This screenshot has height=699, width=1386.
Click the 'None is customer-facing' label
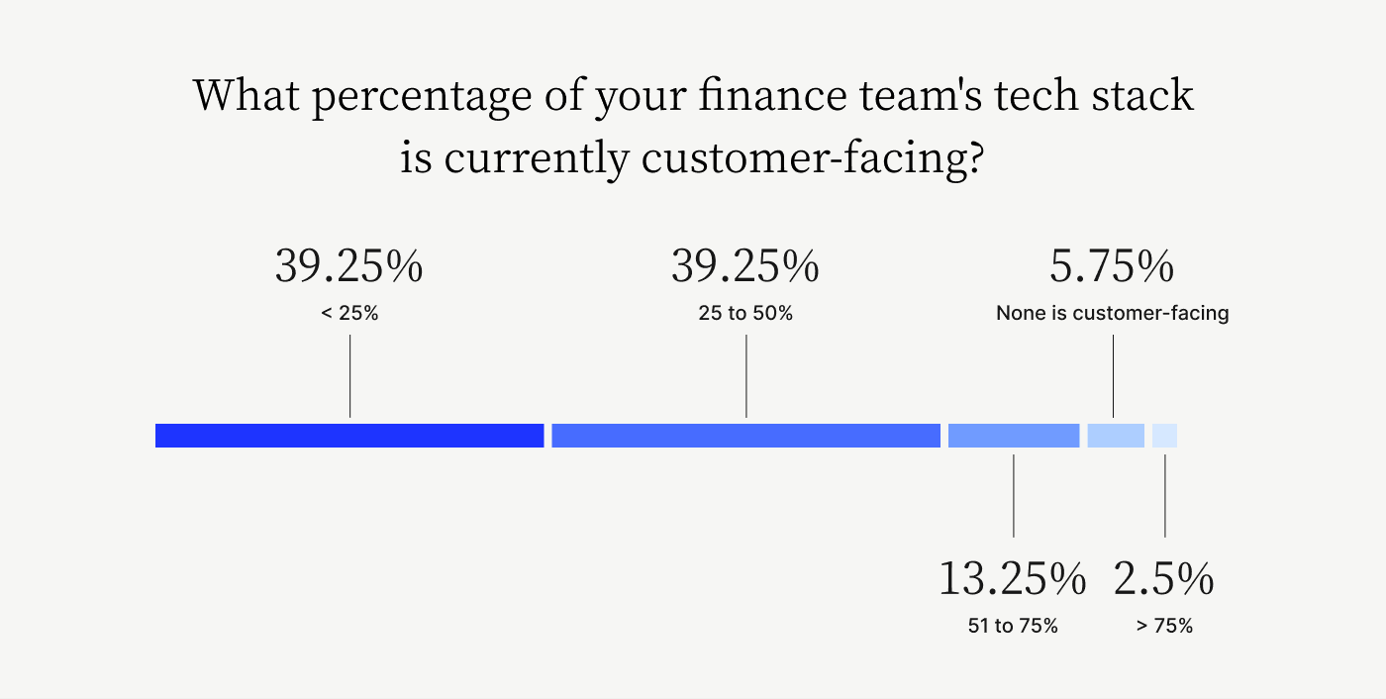click(x=1112, y=314)
